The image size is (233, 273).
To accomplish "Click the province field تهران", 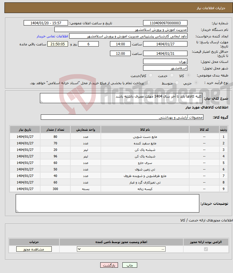I will (165, 62).
